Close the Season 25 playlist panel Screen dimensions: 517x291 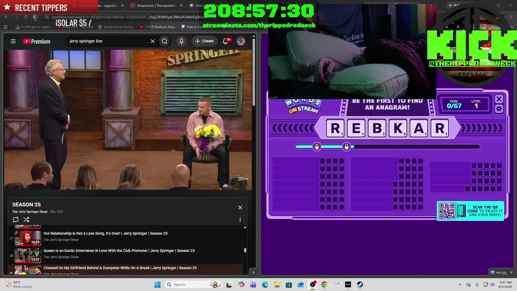(240, 207)
